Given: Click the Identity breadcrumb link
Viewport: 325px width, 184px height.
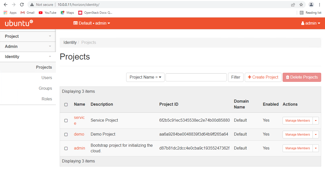Looking at the screenshot, I should [x=70, y=43].
